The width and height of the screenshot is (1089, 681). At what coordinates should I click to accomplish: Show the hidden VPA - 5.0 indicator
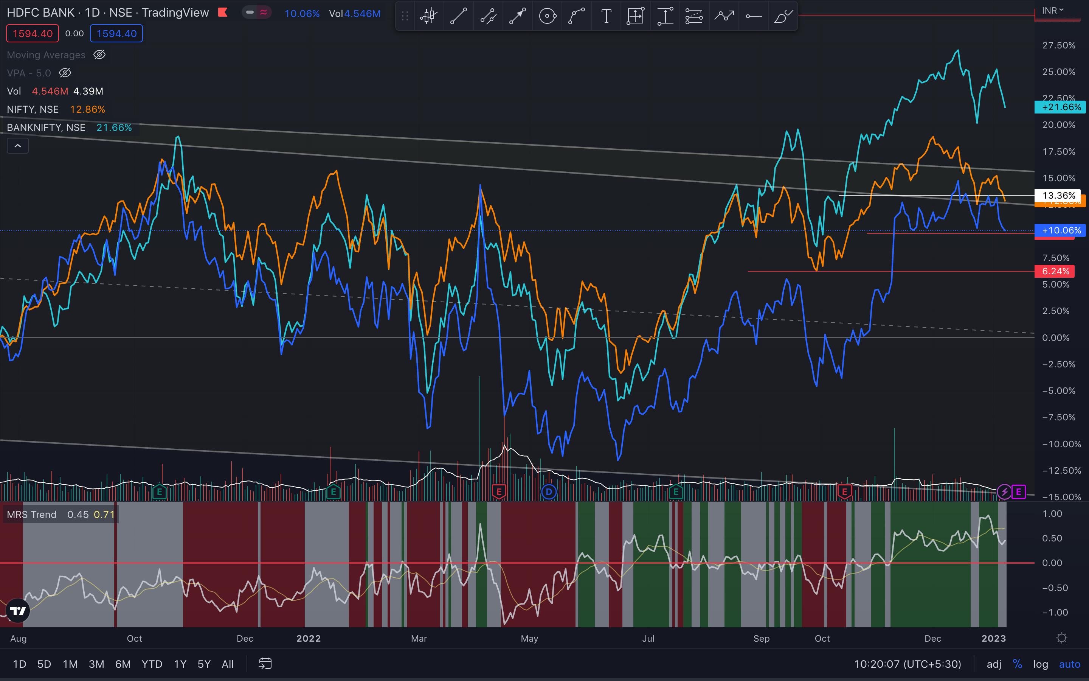coord(65,73)
